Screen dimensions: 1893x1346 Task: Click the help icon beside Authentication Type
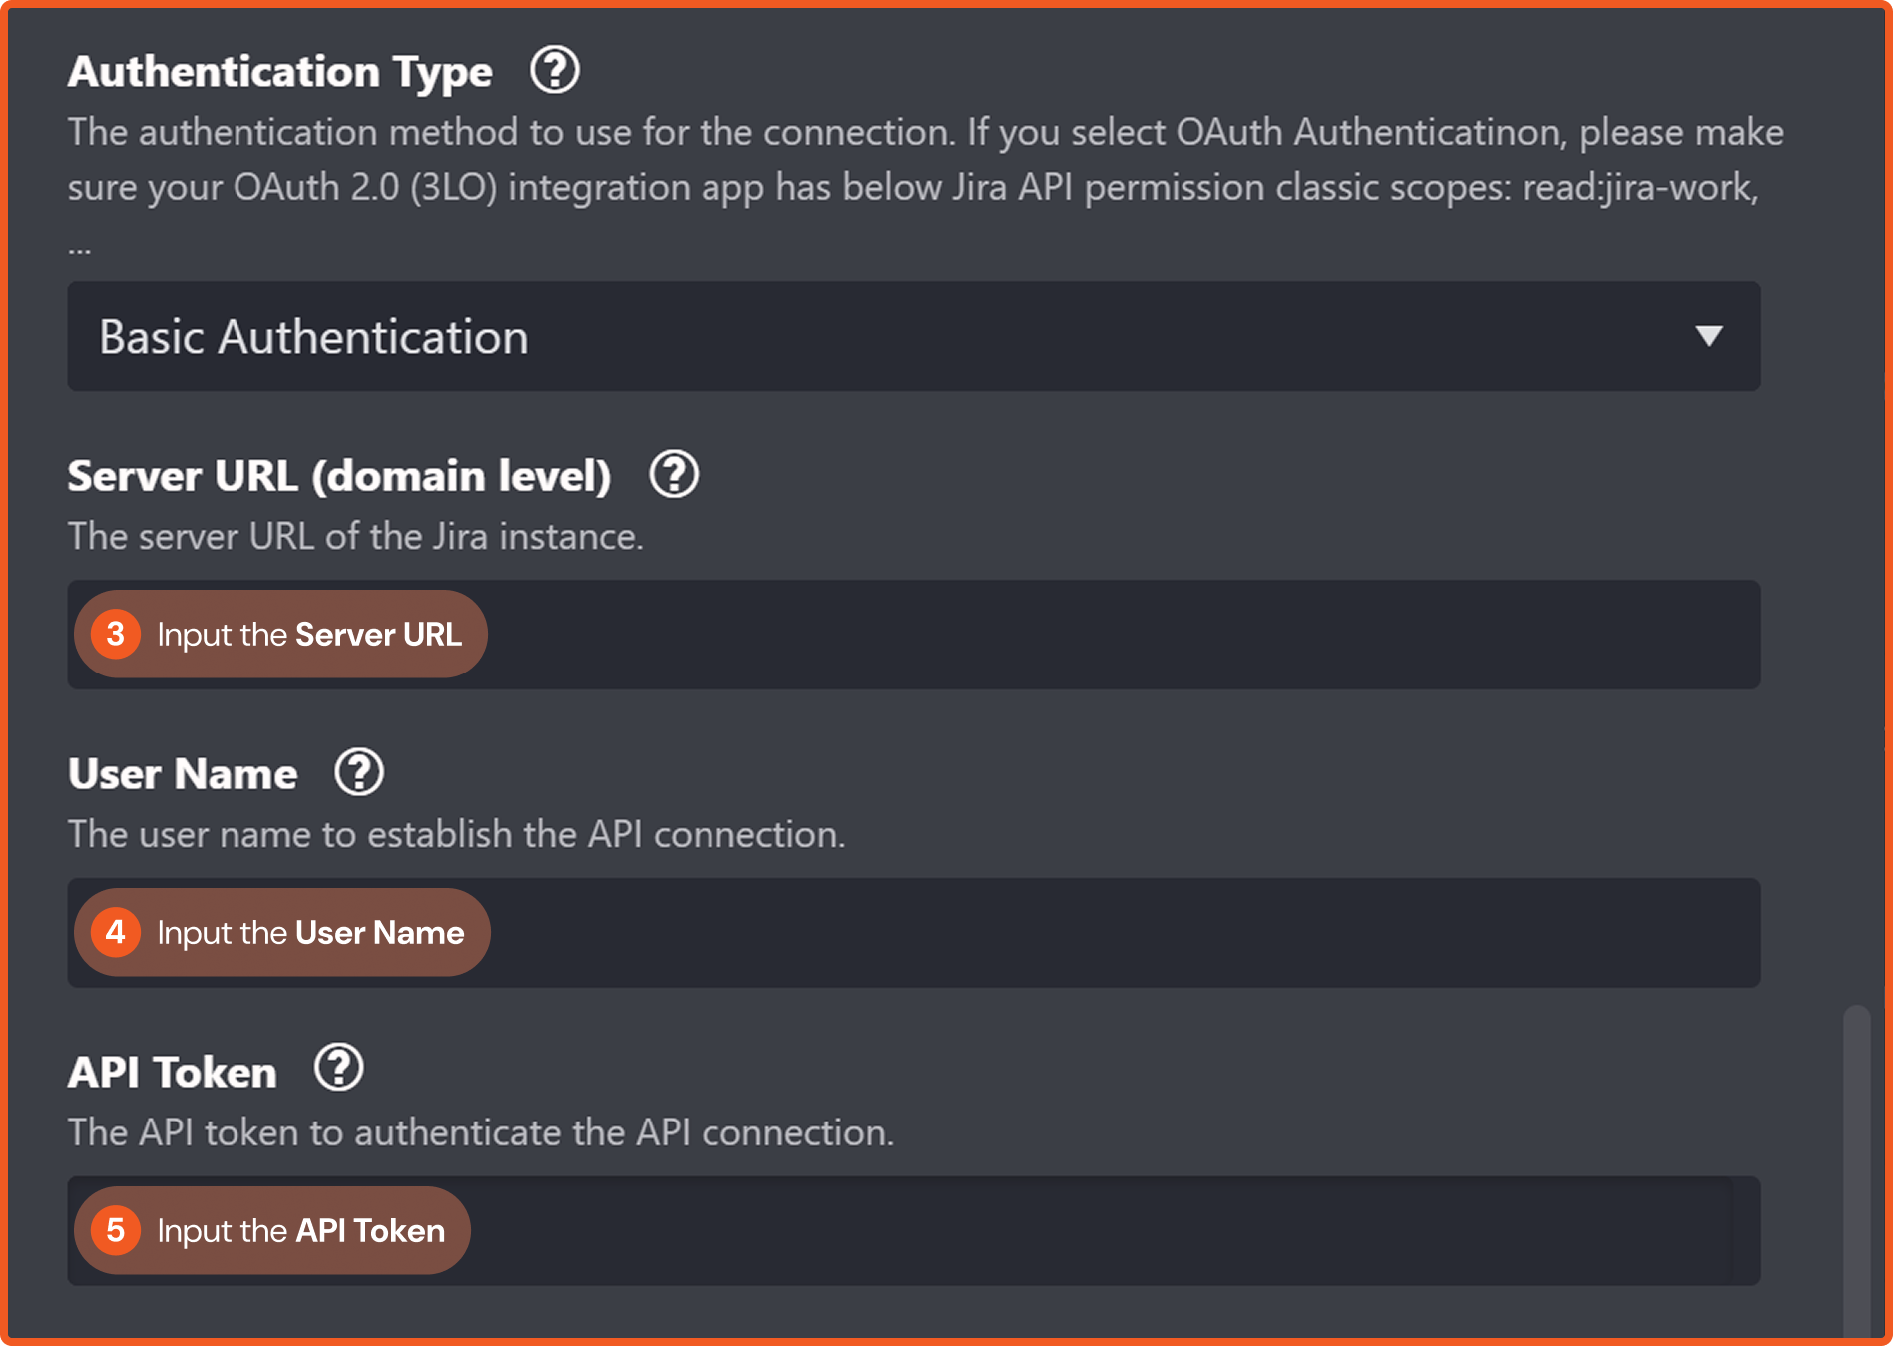point(554,71)
